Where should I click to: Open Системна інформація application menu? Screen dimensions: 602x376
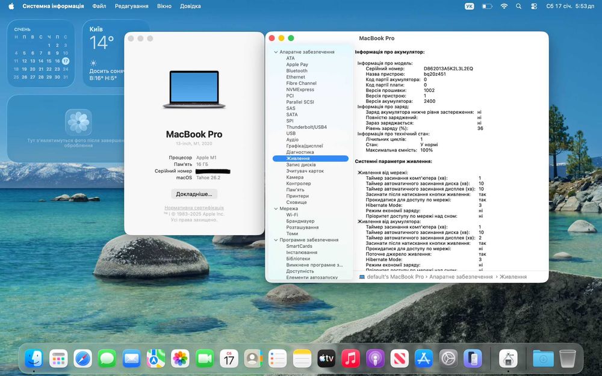tap(53, 6)
